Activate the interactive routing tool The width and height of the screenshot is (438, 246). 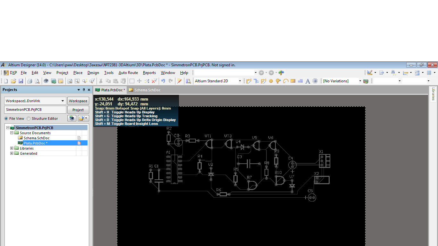click(x=248, y=81)
